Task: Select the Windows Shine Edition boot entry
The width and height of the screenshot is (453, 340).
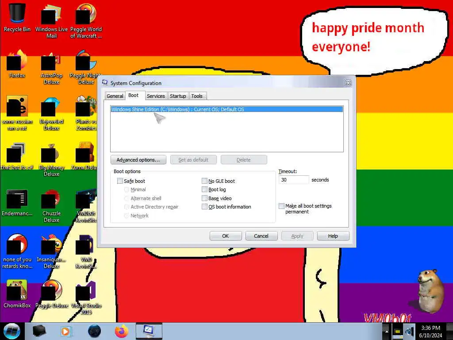Action: pos(227,109)
